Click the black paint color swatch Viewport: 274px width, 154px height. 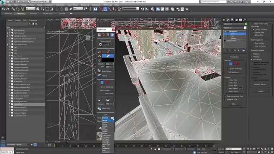pyautogui.click(x=108, y=60)
